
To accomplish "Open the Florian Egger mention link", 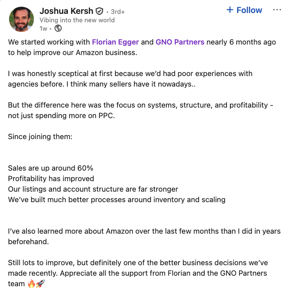I will 115,42.
